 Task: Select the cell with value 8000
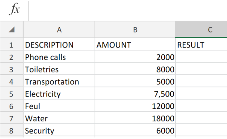click(x=135, y=69)
